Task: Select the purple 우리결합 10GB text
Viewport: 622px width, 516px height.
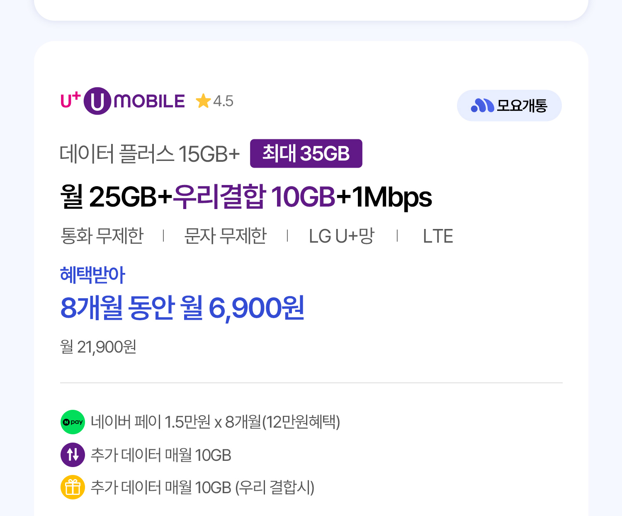Action: [254, 197]
